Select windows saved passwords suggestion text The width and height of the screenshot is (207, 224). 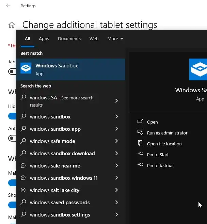coord(60,203)
